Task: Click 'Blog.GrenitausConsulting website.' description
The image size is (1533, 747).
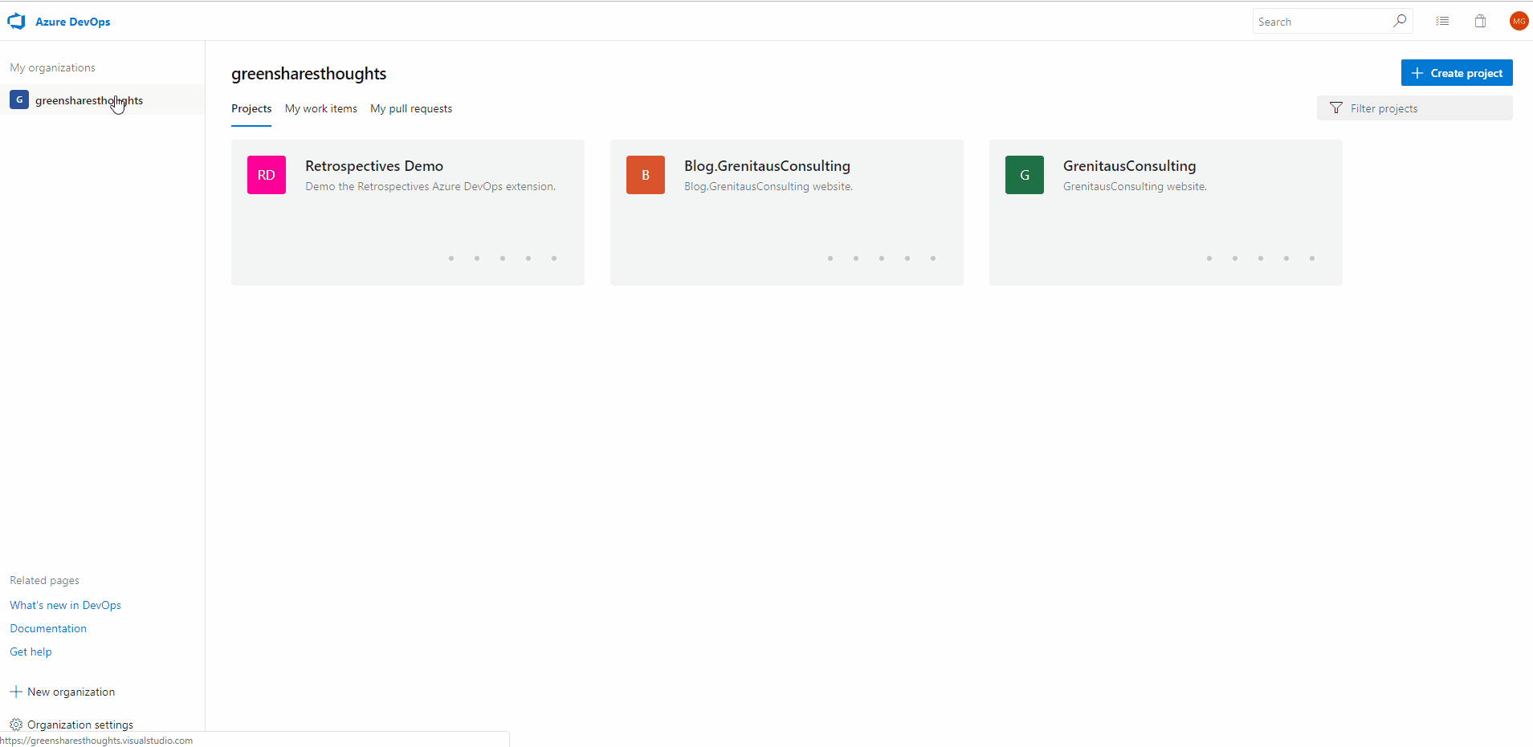Action: pos(769,186)
